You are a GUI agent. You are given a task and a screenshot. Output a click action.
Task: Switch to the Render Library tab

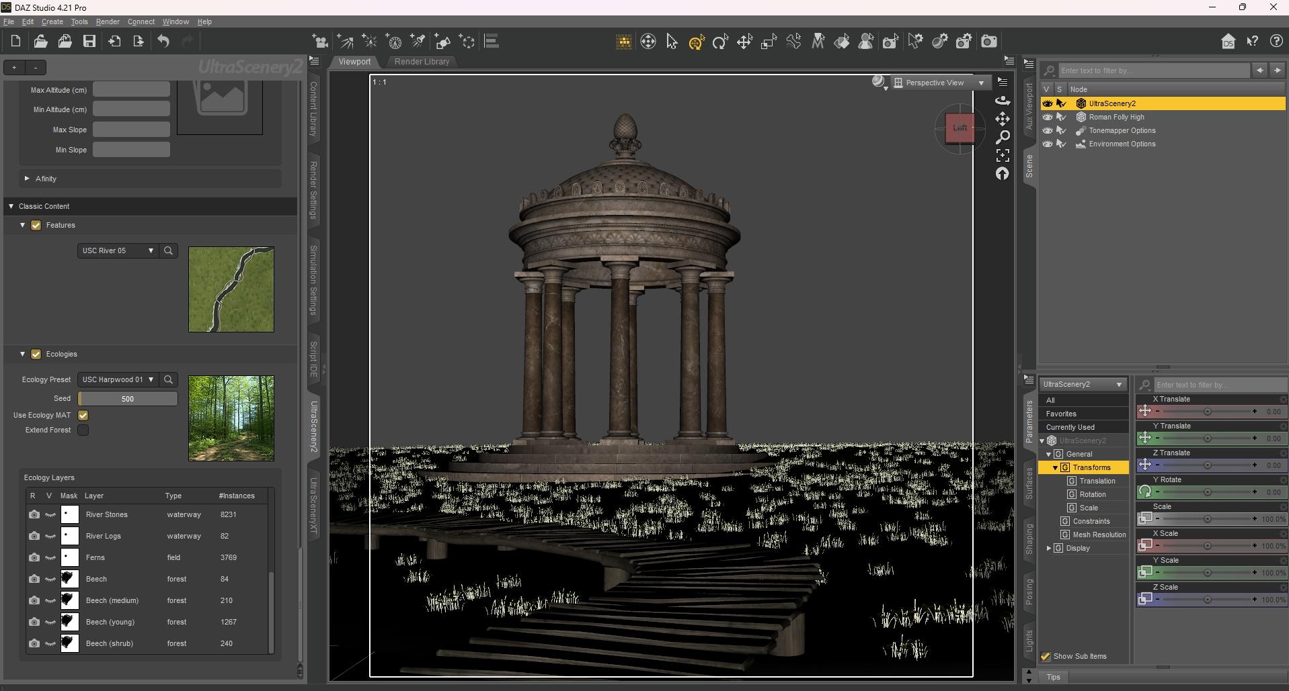point(422,61)
